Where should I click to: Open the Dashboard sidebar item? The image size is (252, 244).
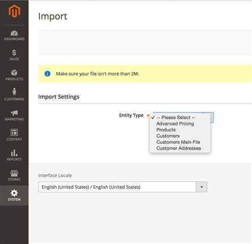pyautogui.click(x=14, y=36)
